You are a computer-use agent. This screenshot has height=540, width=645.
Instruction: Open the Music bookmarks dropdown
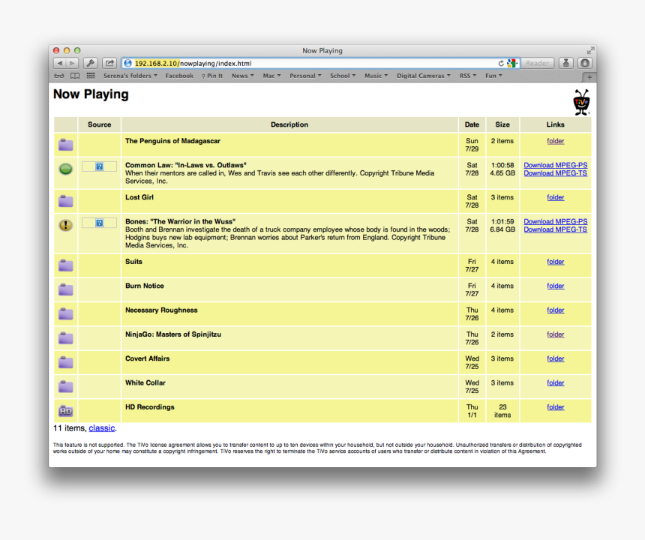(x=376, y=76)
